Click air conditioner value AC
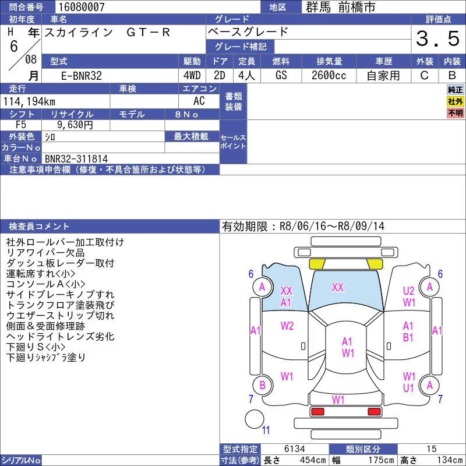Screen dimensions: 466x466 (x=199, y=101)
